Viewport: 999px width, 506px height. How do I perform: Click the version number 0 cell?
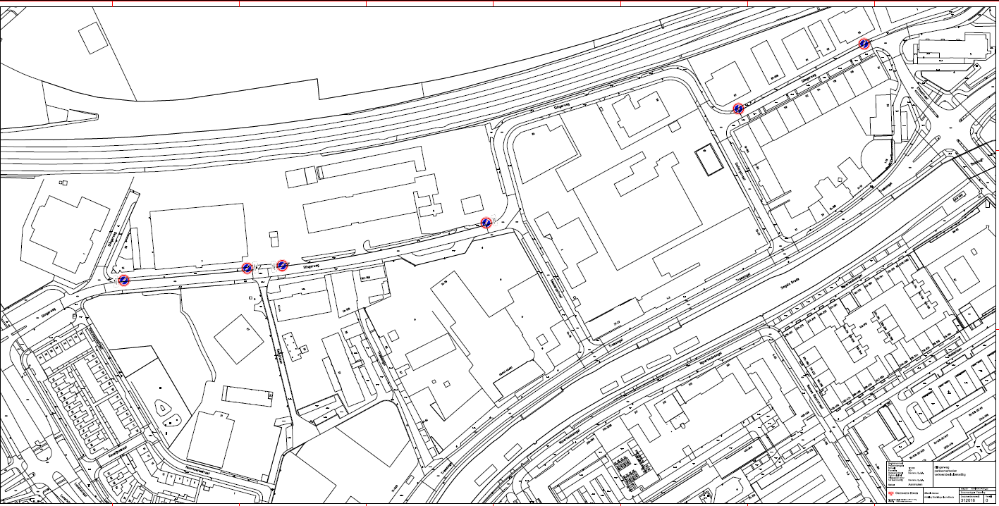[x=986, y=500]
